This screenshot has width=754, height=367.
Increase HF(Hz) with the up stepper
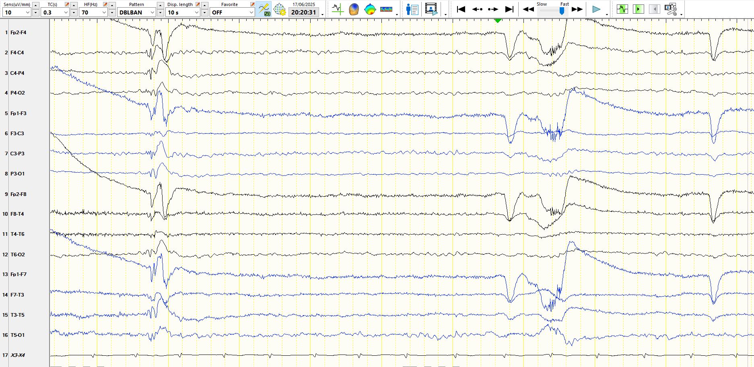coord(112,5)
